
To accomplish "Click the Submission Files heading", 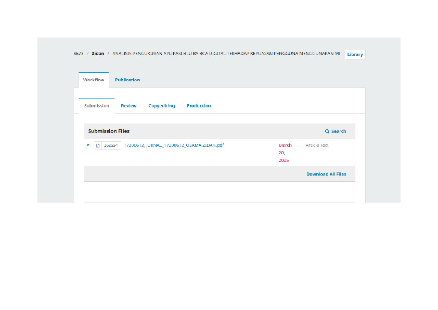I will tap(109, 131).
